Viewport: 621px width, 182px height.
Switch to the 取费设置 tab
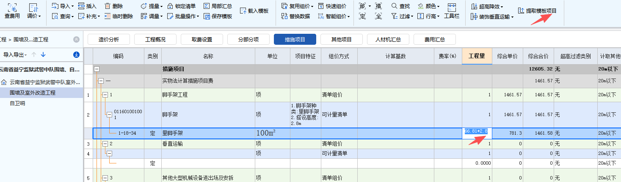202,40
